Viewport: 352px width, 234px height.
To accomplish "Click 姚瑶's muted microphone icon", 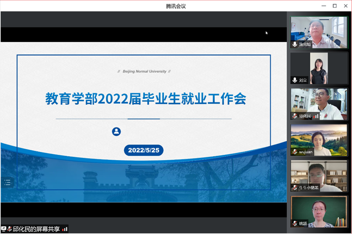I will pyautogui.click(x=295, y=223).
